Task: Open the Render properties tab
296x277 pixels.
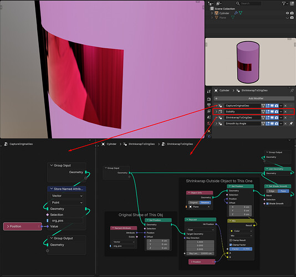Action: [x=209, y=99]
